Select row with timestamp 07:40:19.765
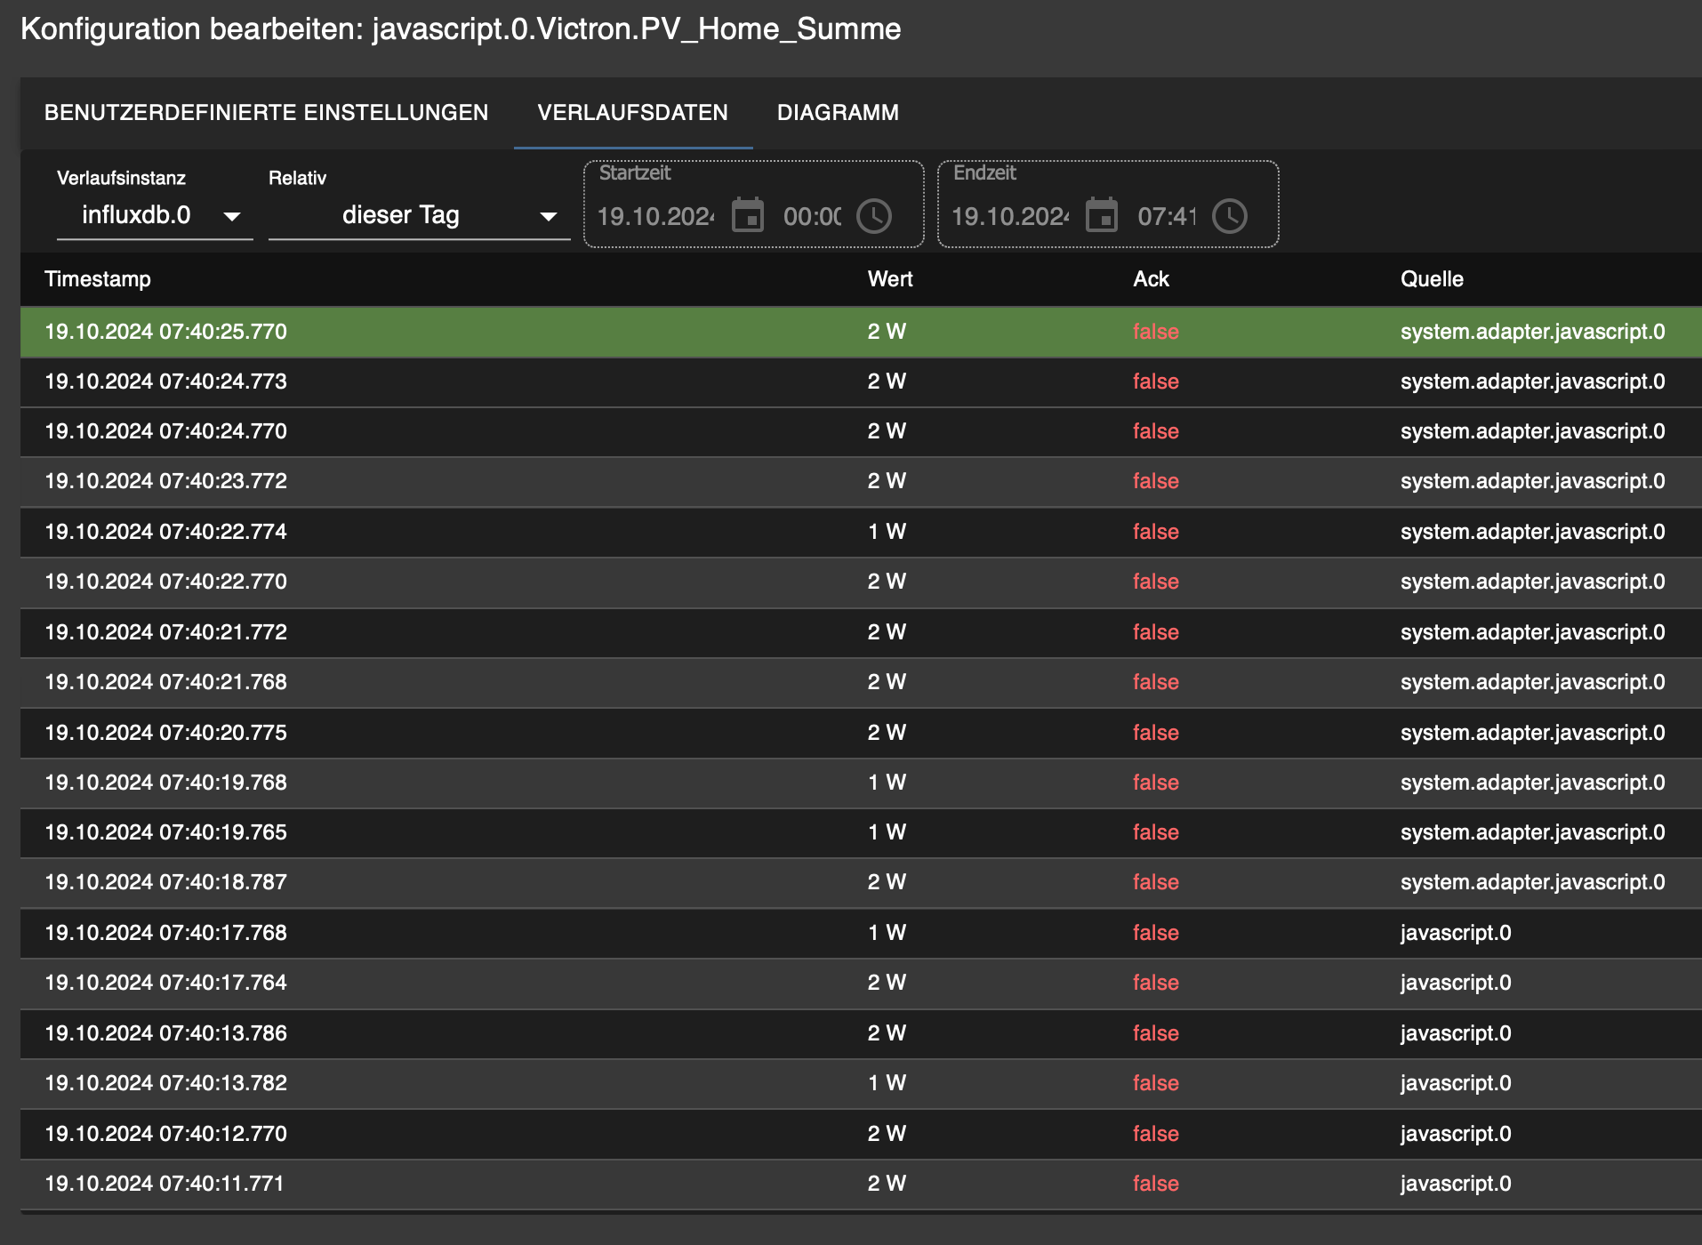The height and width of the screenshot is (1245, 1702). coord(861,832)
